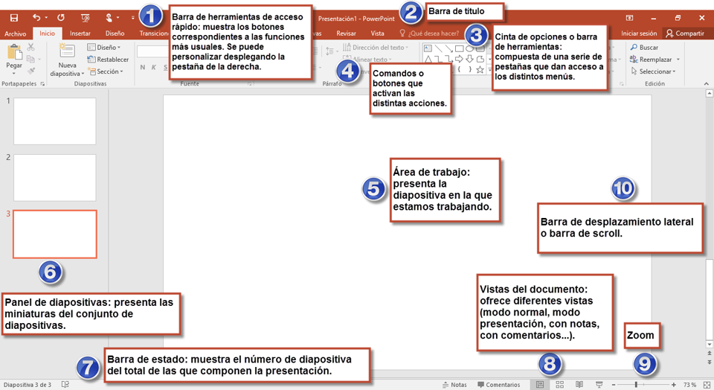The height and width of the screenshot is (390, 714).
Task: Switch to the Diseño ribbon tab
Action: [115, 33]
